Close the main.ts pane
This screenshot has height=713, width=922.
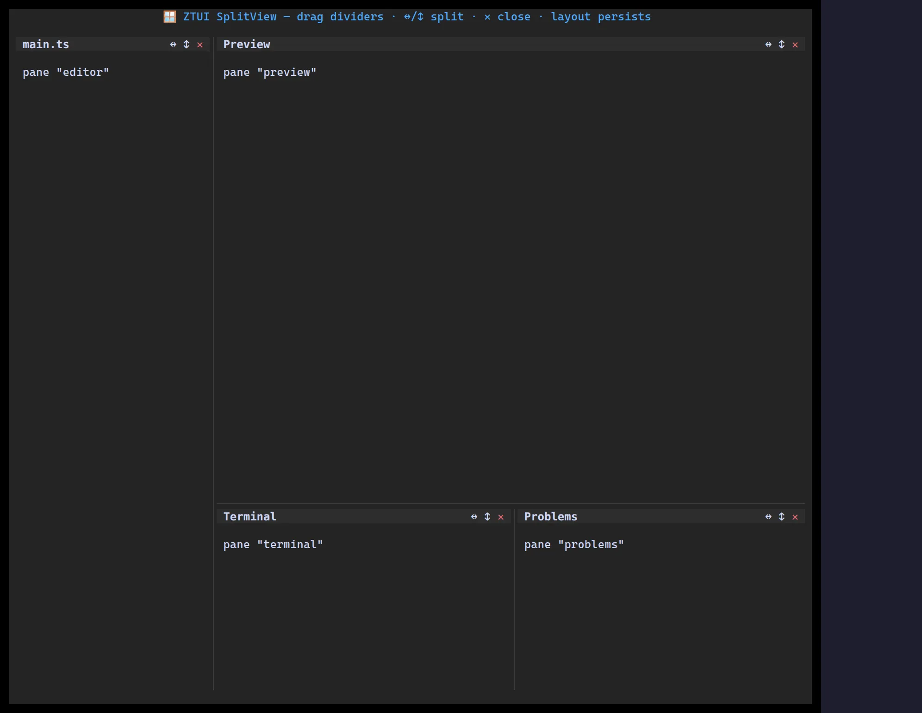[x=200, y=45]
